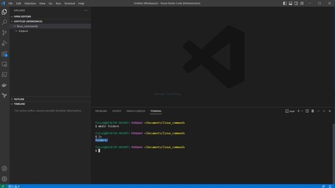The image size is (335, 188).
Task: Switch to the Output tab
Action: click(117, 111)
